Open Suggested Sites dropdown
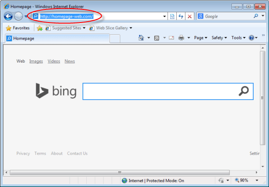This screenshot has height=187, width=269. [x=66, y=28]
